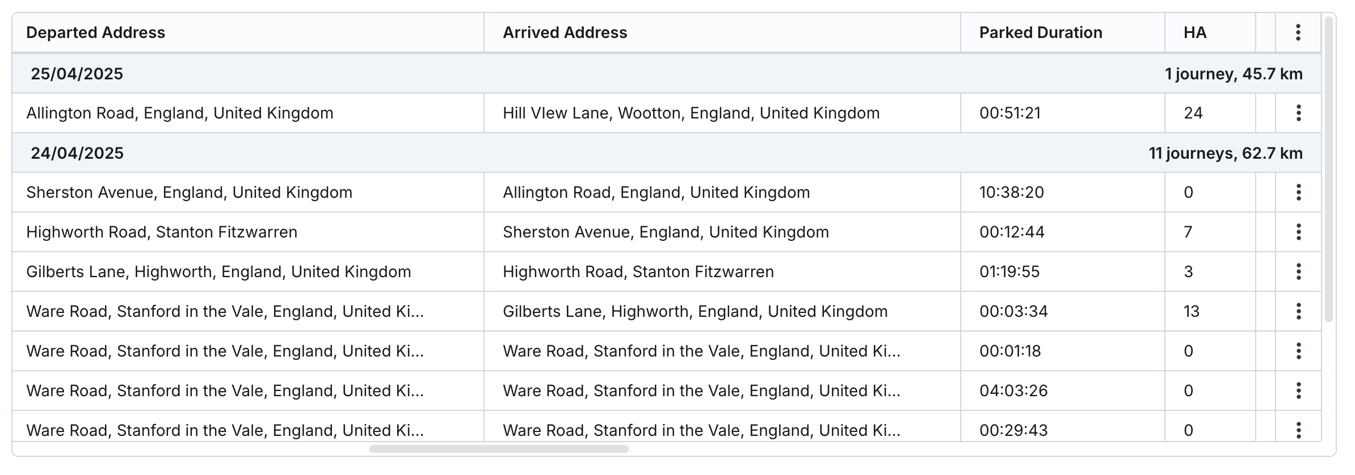The width and height of the screenshot is (1355, 475).
Task: Open row menu for 04:03:26 parked journey
Action: (x=1298, y=391)
